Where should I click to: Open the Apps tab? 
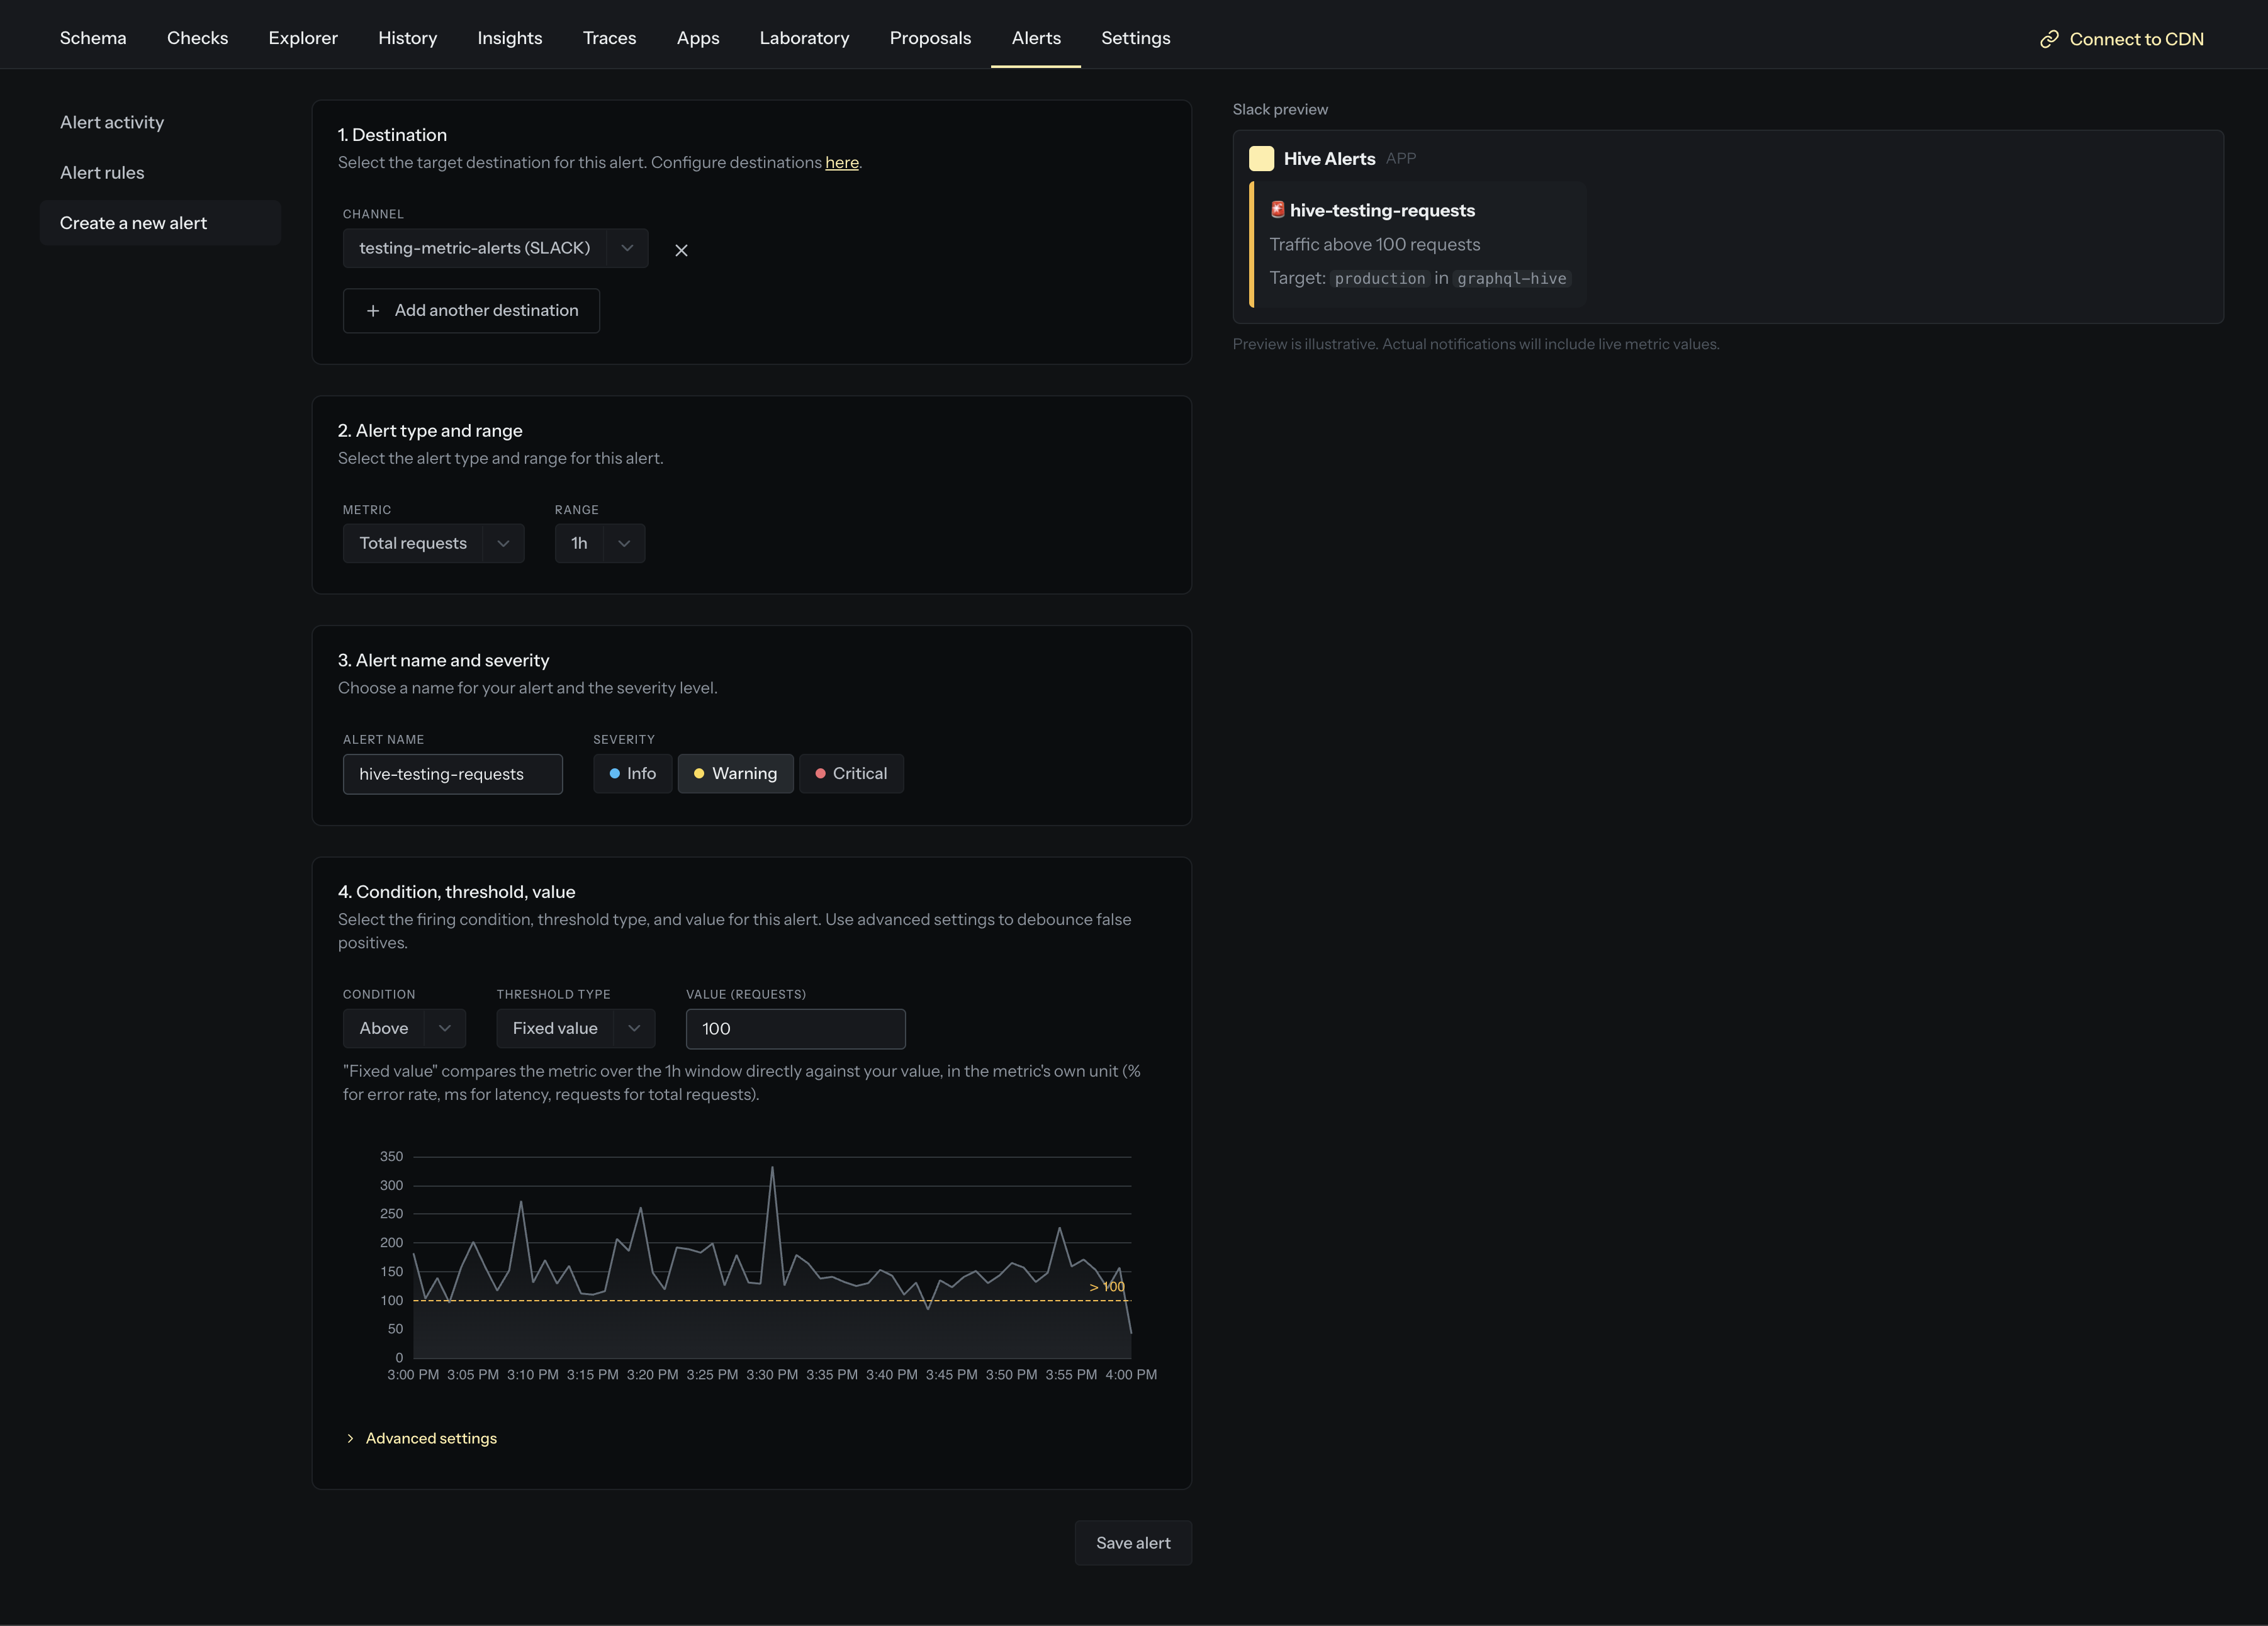698,38
